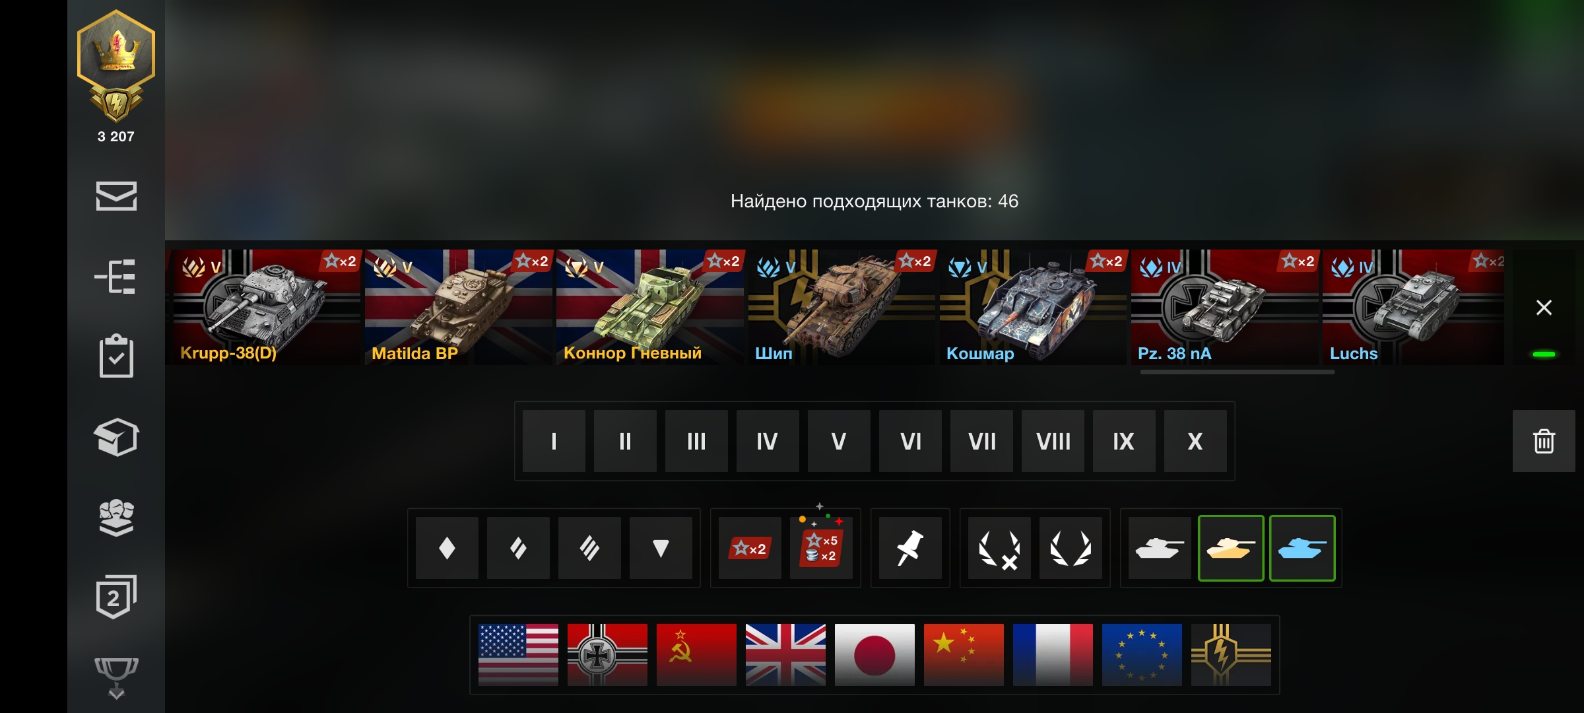Filter by Japan flag
The width and height of the screenshot is (1584, 713).
(x=874, y=655)
